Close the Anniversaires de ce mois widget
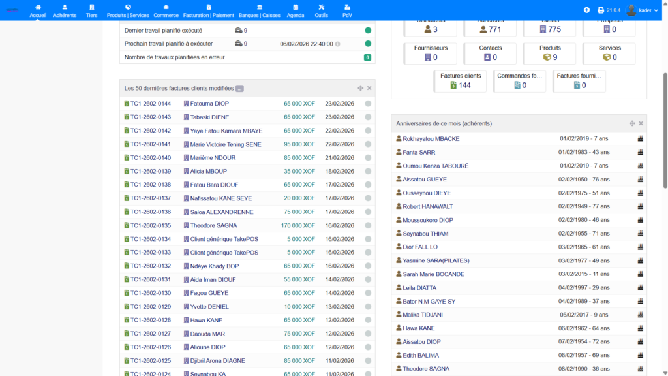 [641, 123]
